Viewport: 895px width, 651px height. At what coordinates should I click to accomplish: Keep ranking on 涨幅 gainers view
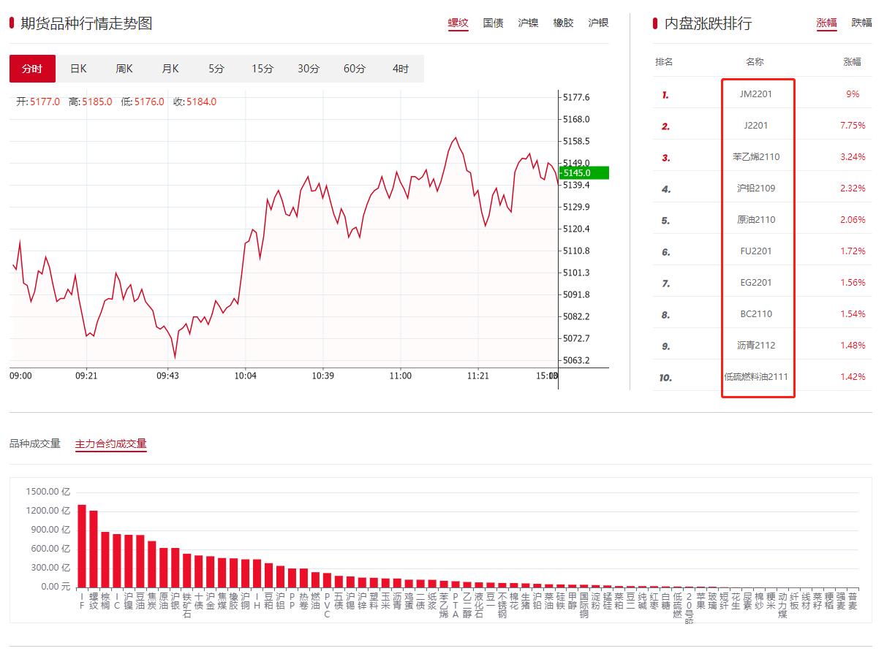tap(826, 23)
